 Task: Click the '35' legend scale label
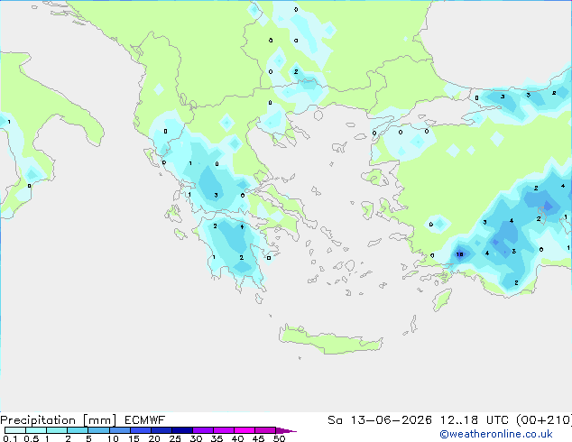(x=217, y=438)
